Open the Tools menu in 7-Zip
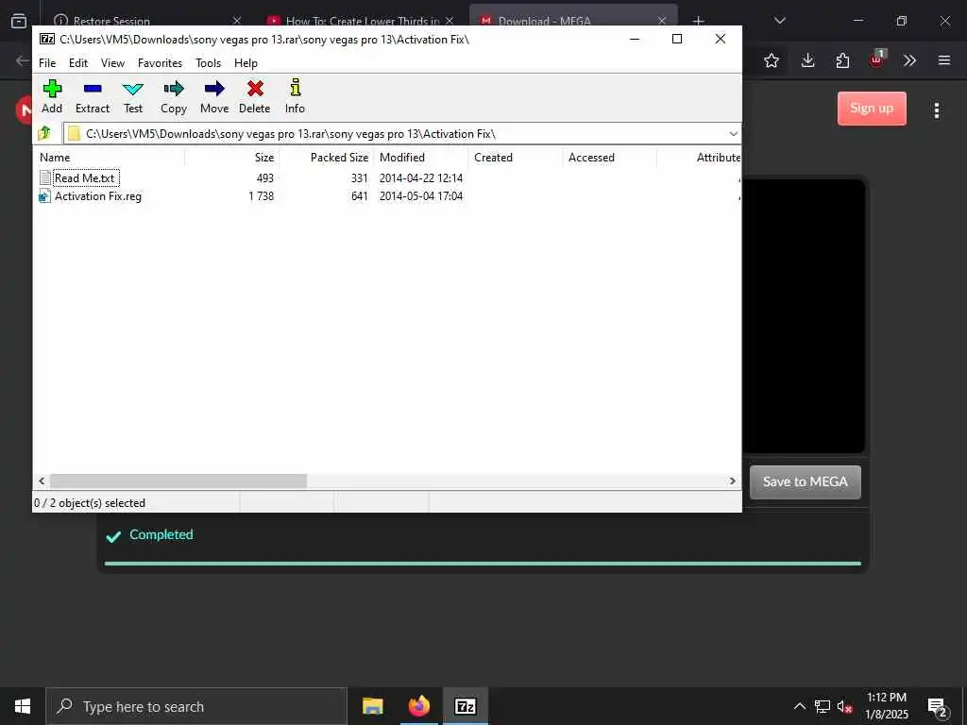The height and width of the screenshot is (725, 967). point(208,63)
